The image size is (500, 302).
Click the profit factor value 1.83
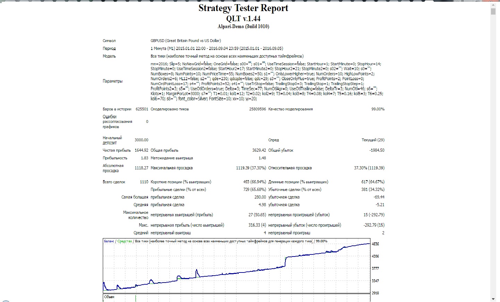point(144,158)
